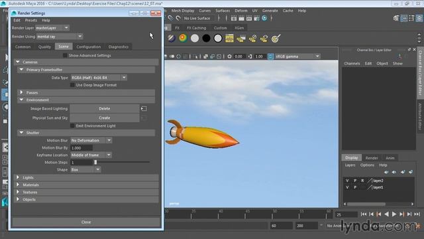Close the Render Settings window via Close
The width and height of the screenshot is (424, 239).
[x=86, y=222]
